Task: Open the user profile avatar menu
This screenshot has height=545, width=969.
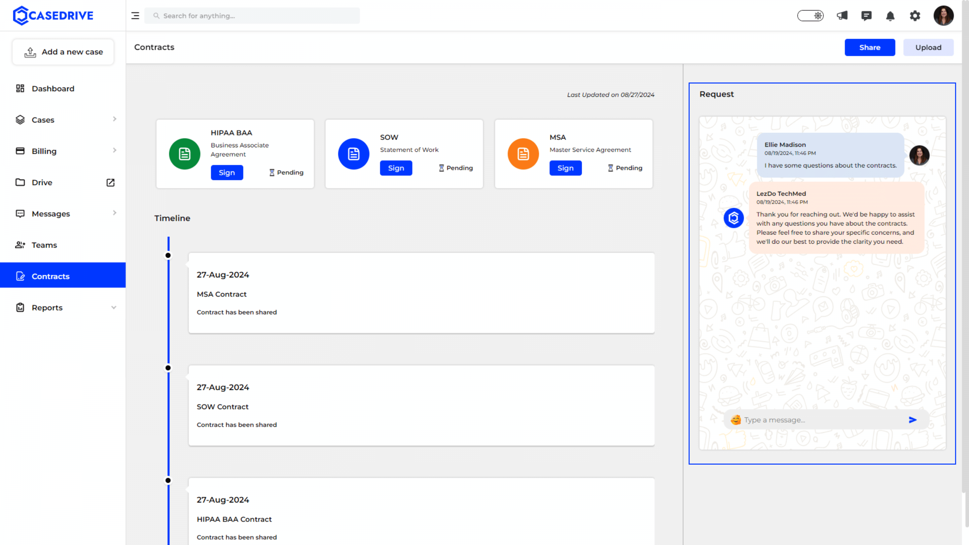Action: click(943, 16)
